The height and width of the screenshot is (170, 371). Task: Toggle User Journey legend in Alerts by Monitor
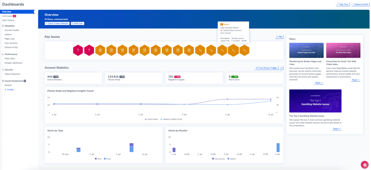[x=219, y=159]
